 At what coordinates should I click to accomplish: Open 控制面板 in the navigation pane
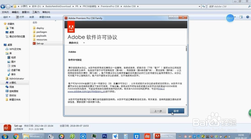pyautogui.click(x=12, y=91)
